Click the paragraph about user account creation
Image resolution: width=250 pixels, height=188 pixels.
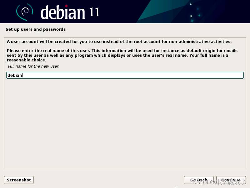coord(119,42)
